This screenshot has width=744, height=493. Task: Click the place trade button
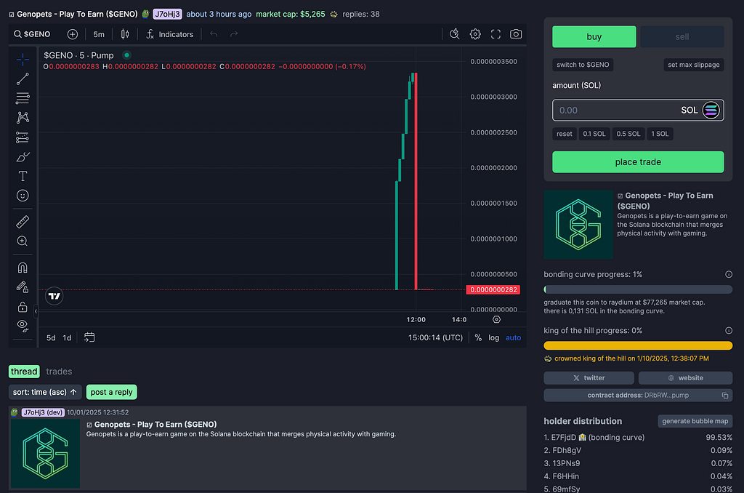click(x=638, y=162)
